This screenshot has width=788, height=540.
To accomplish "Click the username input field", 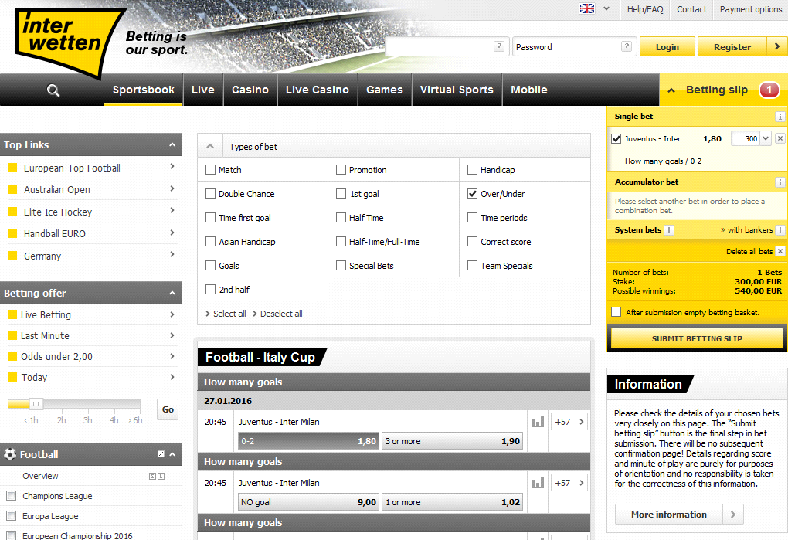I will click(447, 46).
